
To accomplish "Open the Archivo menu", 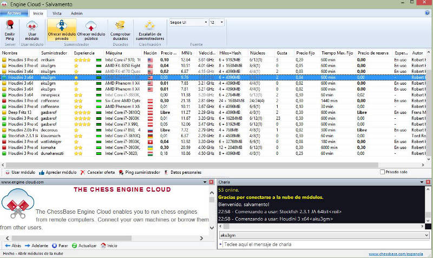I will click(14, 13).
